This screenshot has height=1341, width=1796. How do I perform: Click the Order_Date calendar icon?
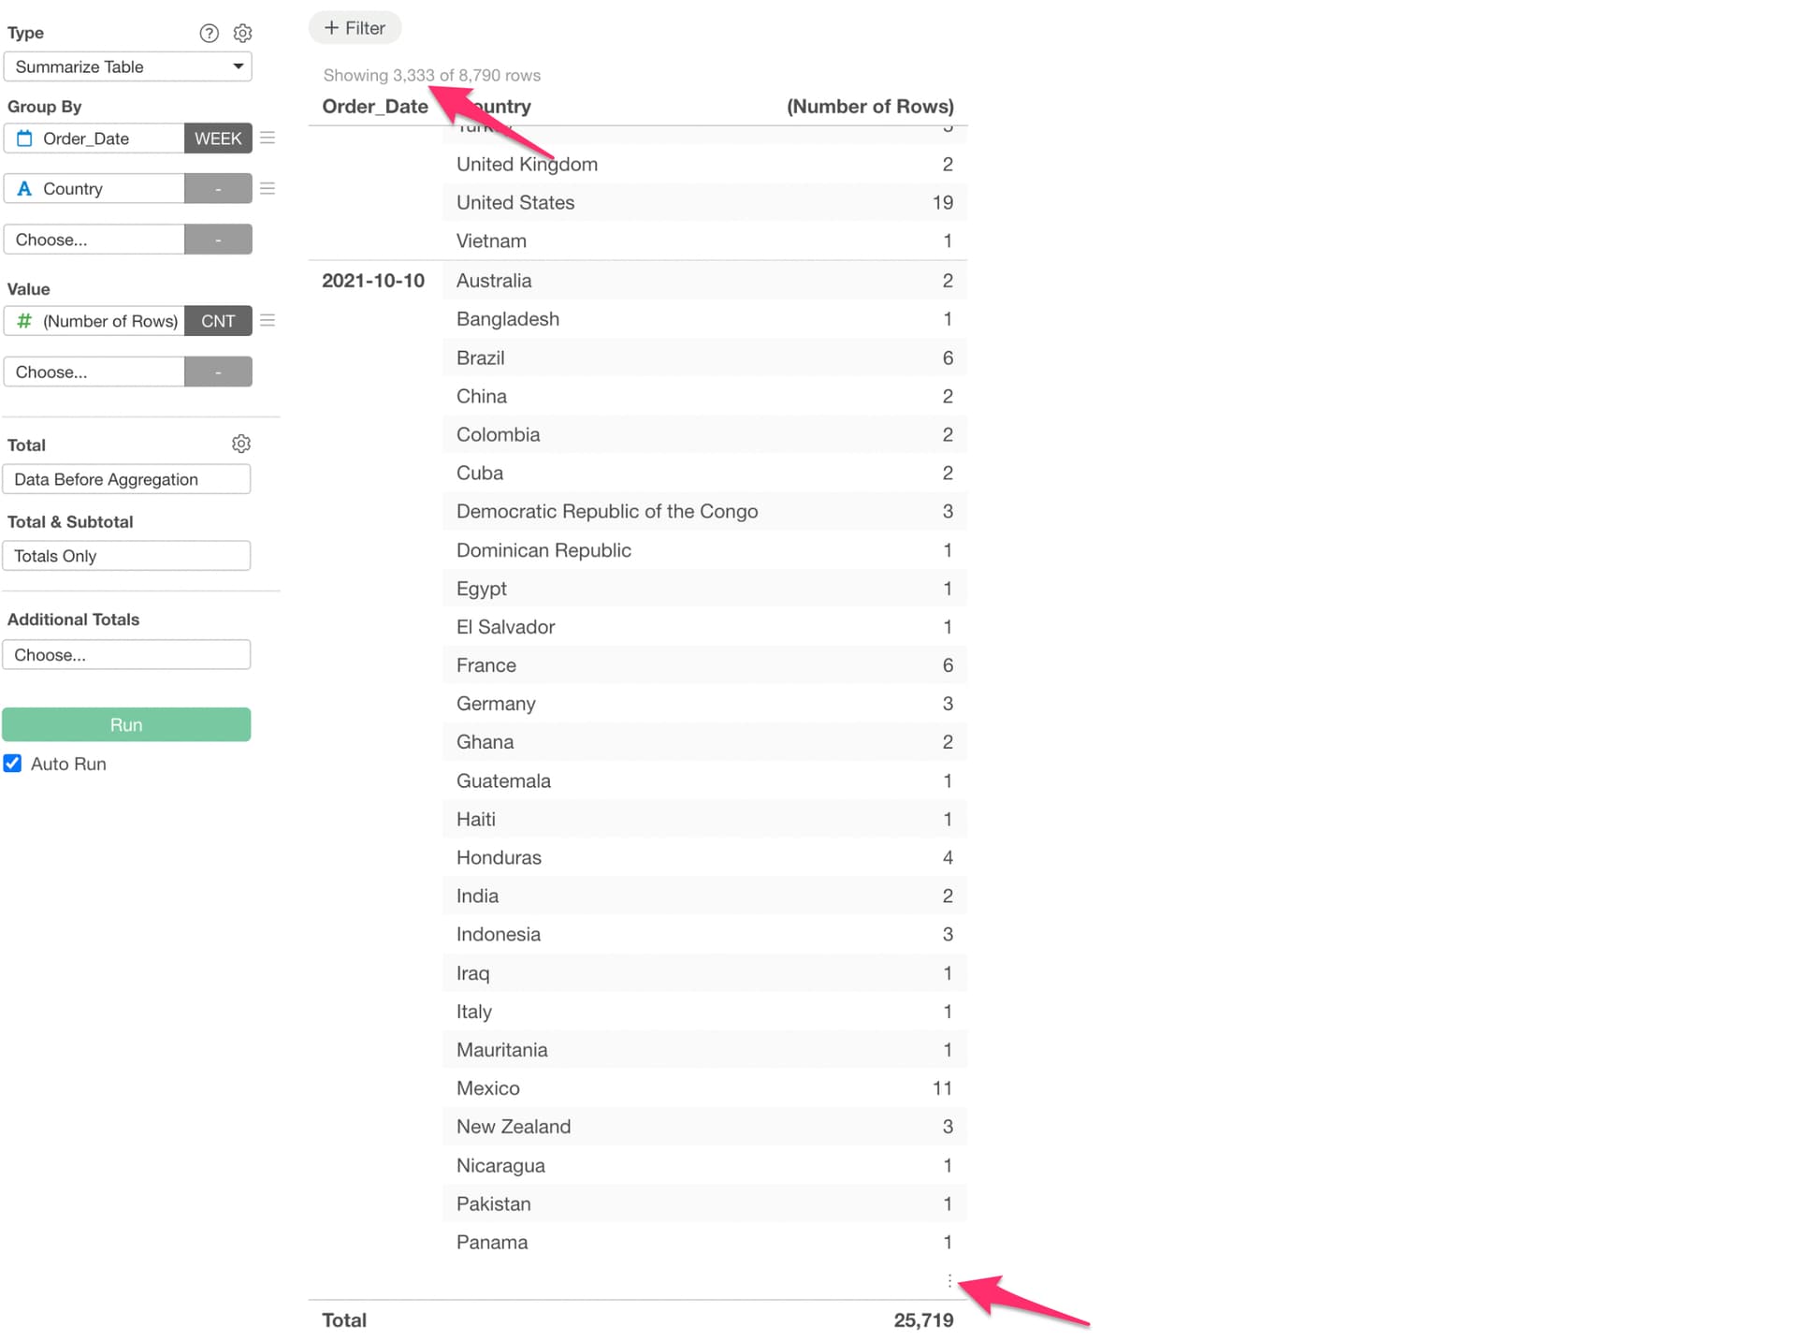click(25, 138)
